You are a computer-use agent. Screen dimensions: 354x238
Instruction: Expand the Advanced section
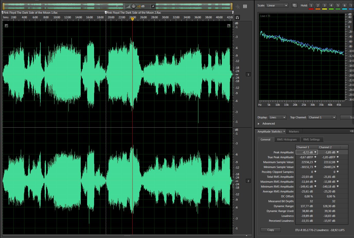[259, 124]
